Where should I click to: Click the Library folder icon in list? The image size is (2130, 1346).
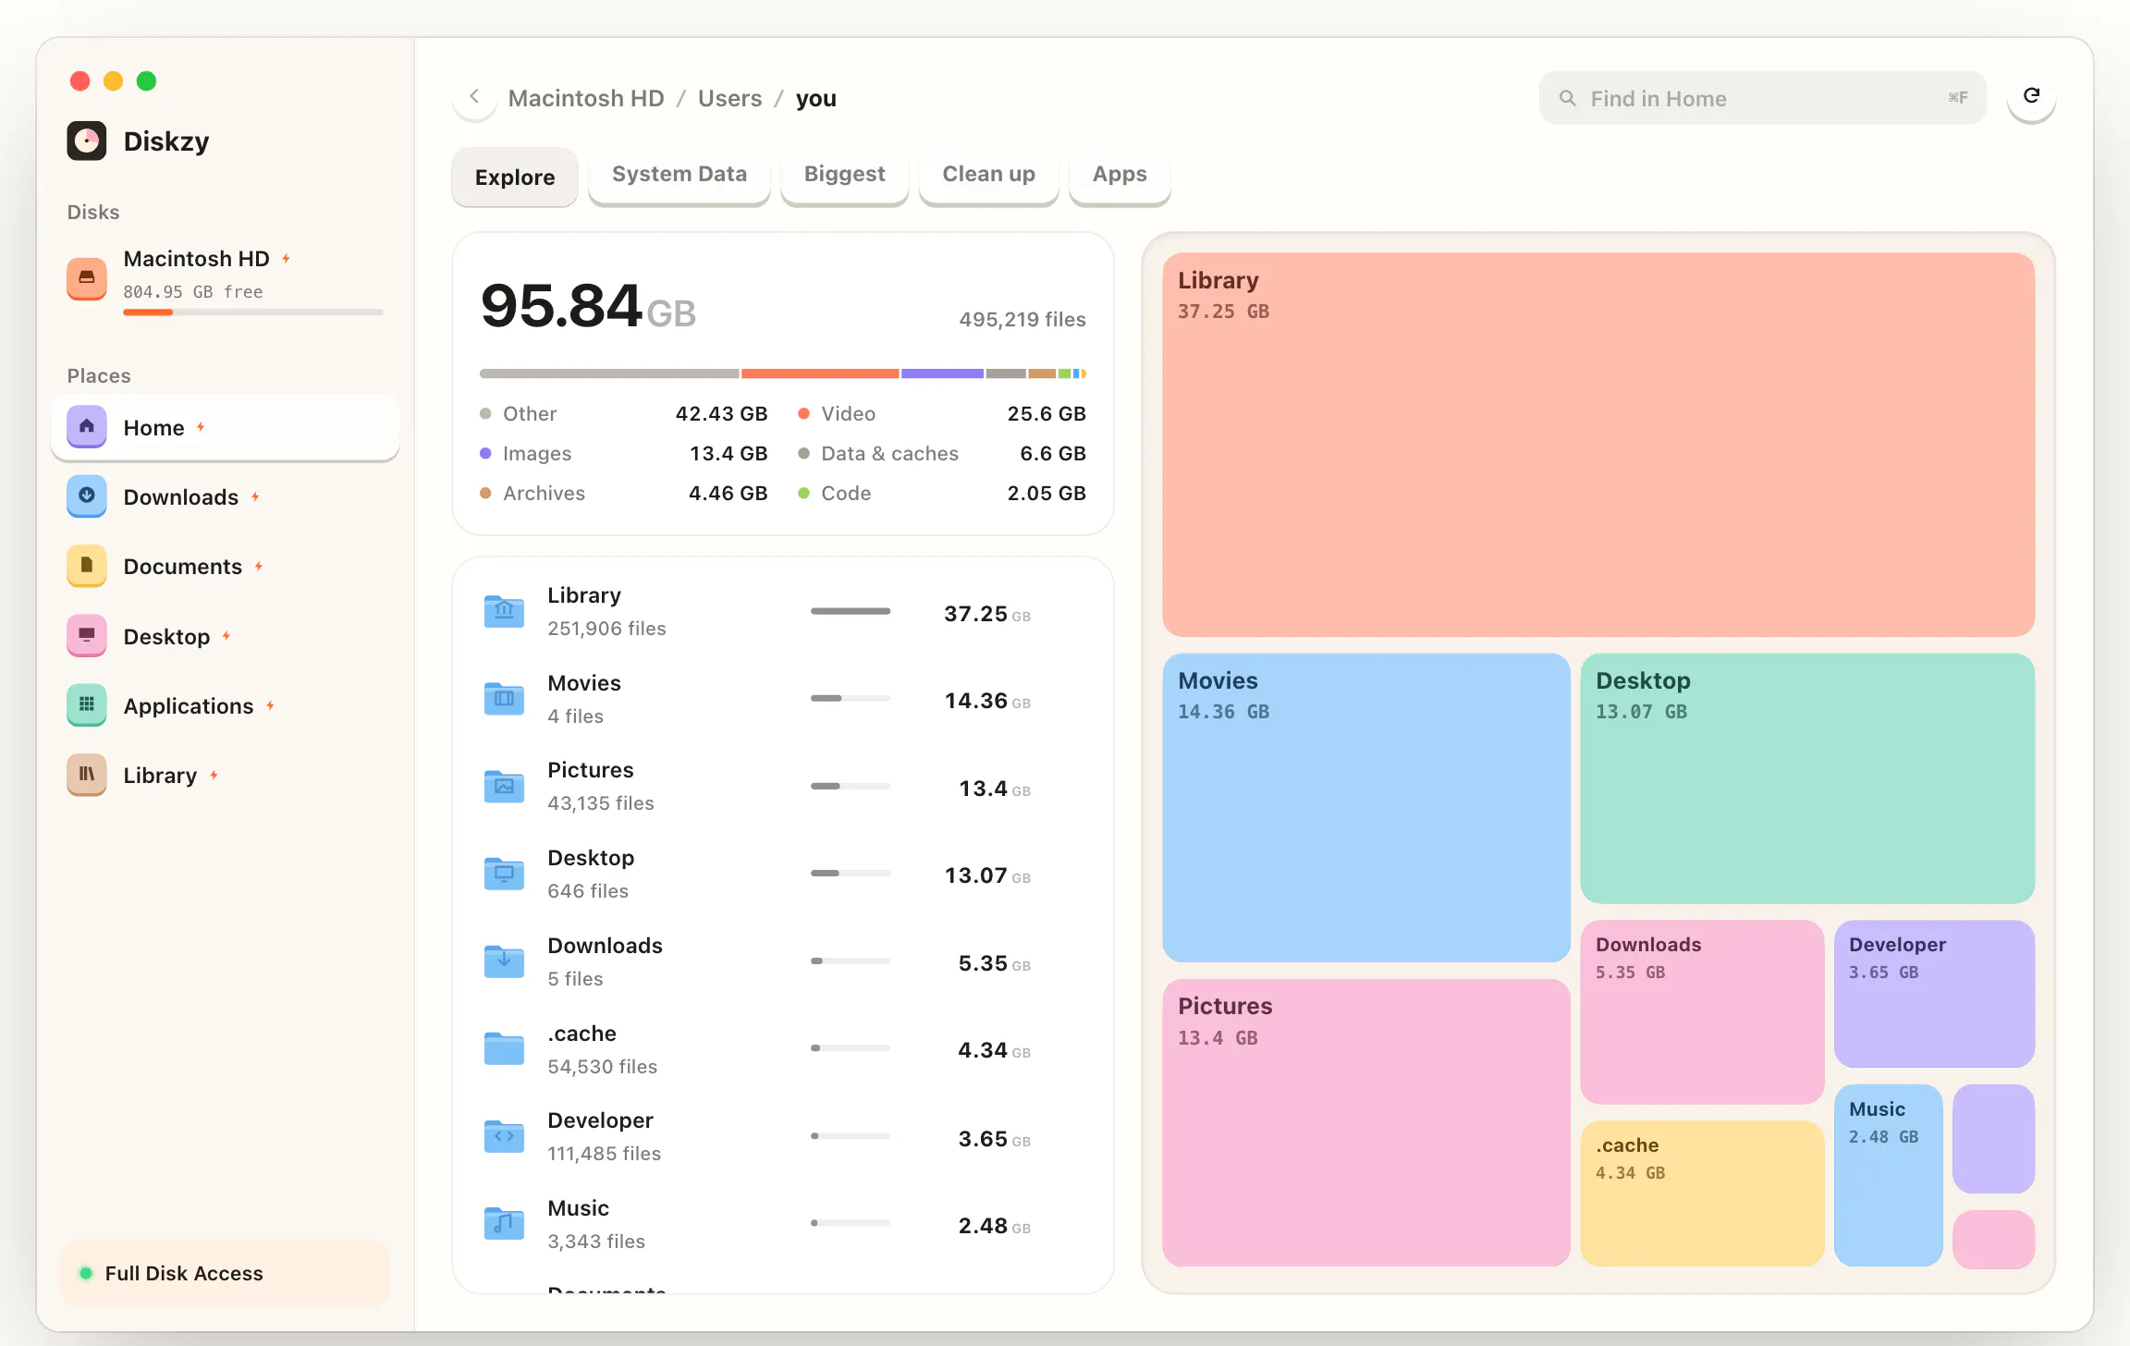tap(504, 611)
